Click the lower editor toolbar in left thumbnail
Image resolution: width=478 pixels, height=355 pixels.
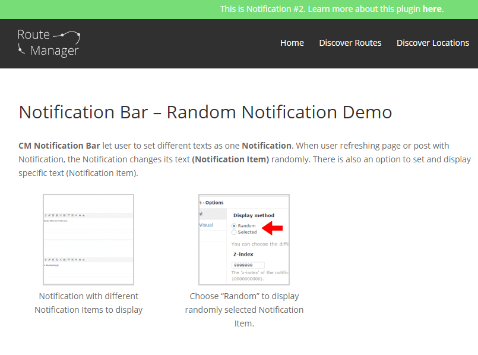[x=67, y=260]
